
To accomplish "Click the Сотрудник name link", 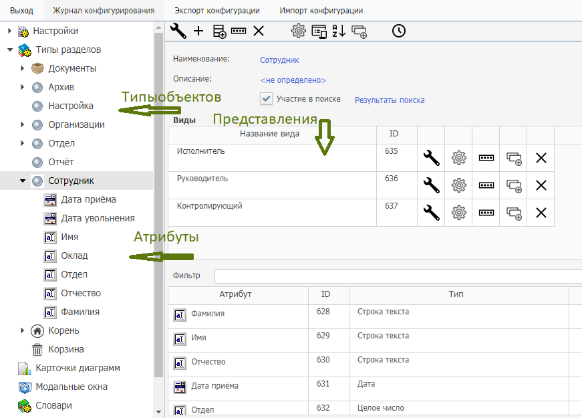I will pyautogui.click(x=279, y=60).
